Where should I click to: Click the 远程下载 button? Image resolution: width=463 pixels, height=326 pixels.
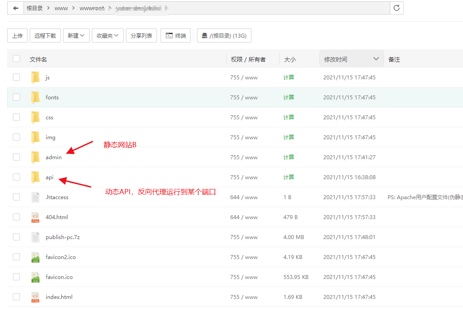point(45,36)
